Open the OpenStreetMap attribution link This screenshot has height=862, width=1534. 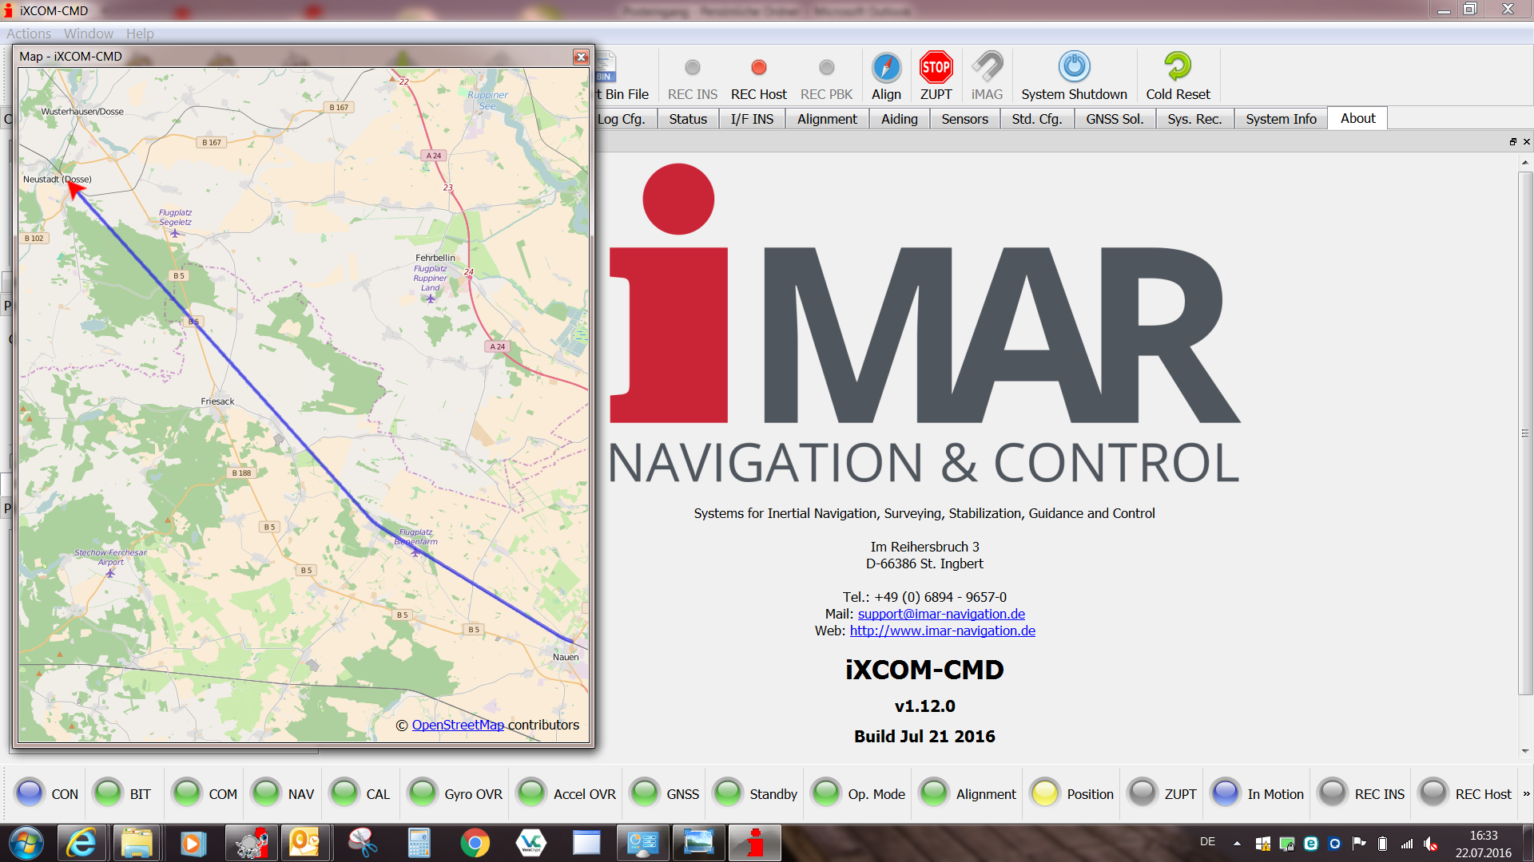pyautogui.click(x=458, y=725)
